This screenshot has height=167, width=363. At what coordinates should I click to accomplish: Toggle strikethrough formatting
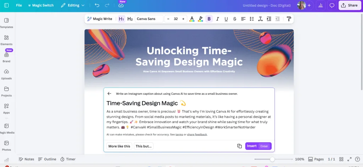pyautogui.click(x=235, y=19)
